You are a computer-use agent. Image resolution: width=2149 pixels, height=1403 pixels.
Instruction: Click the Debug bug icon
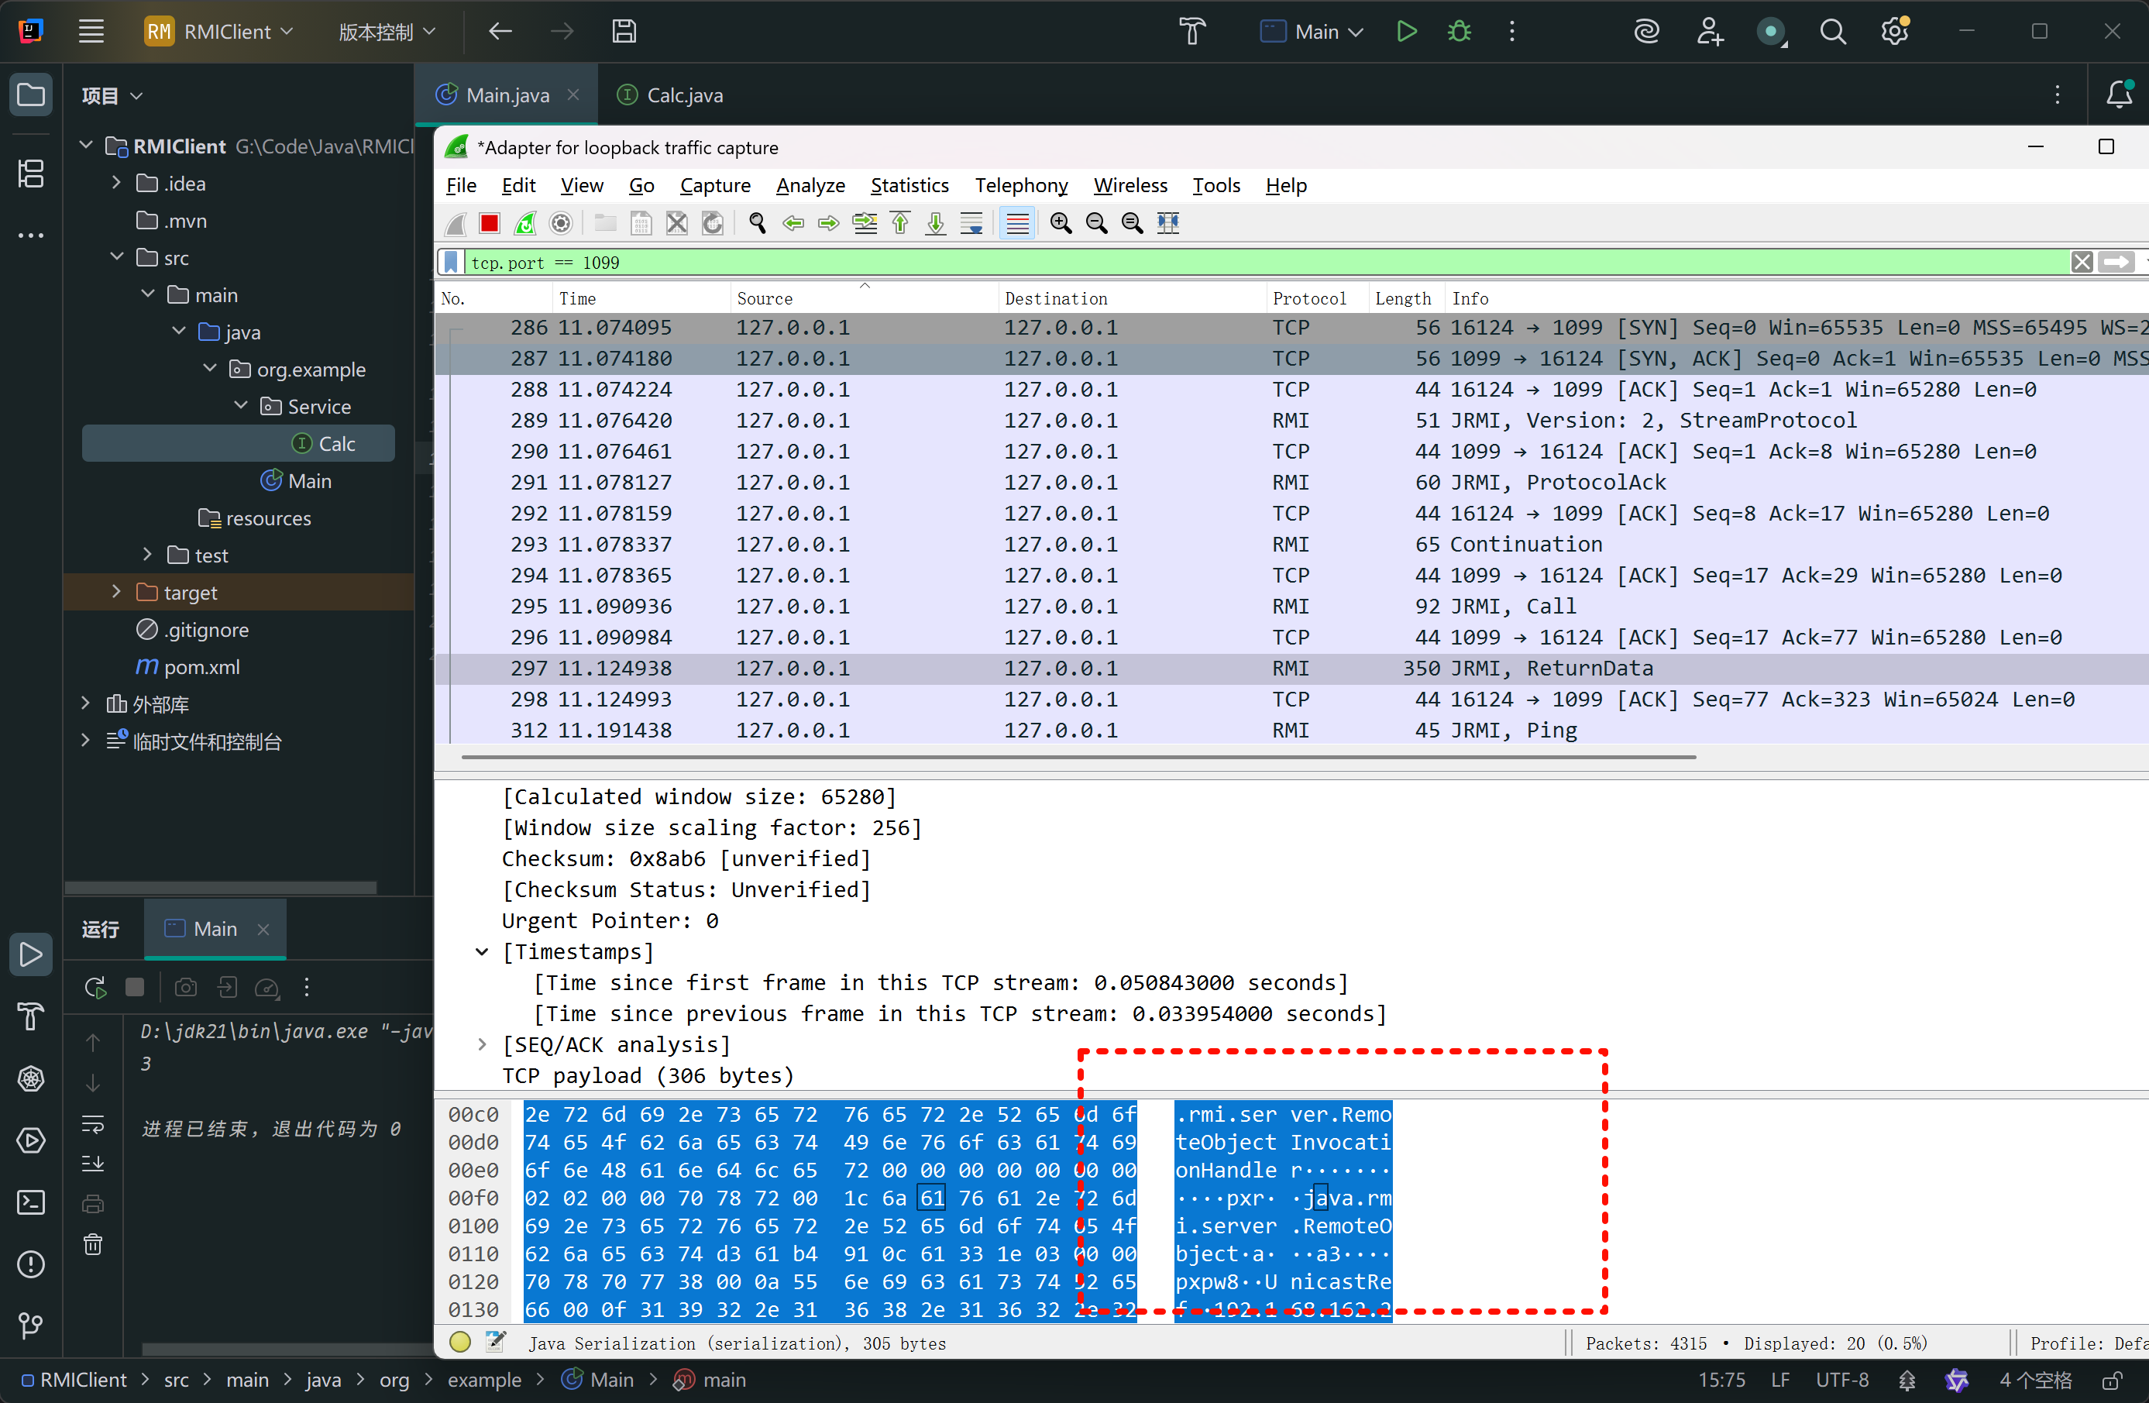(1460, 32)
